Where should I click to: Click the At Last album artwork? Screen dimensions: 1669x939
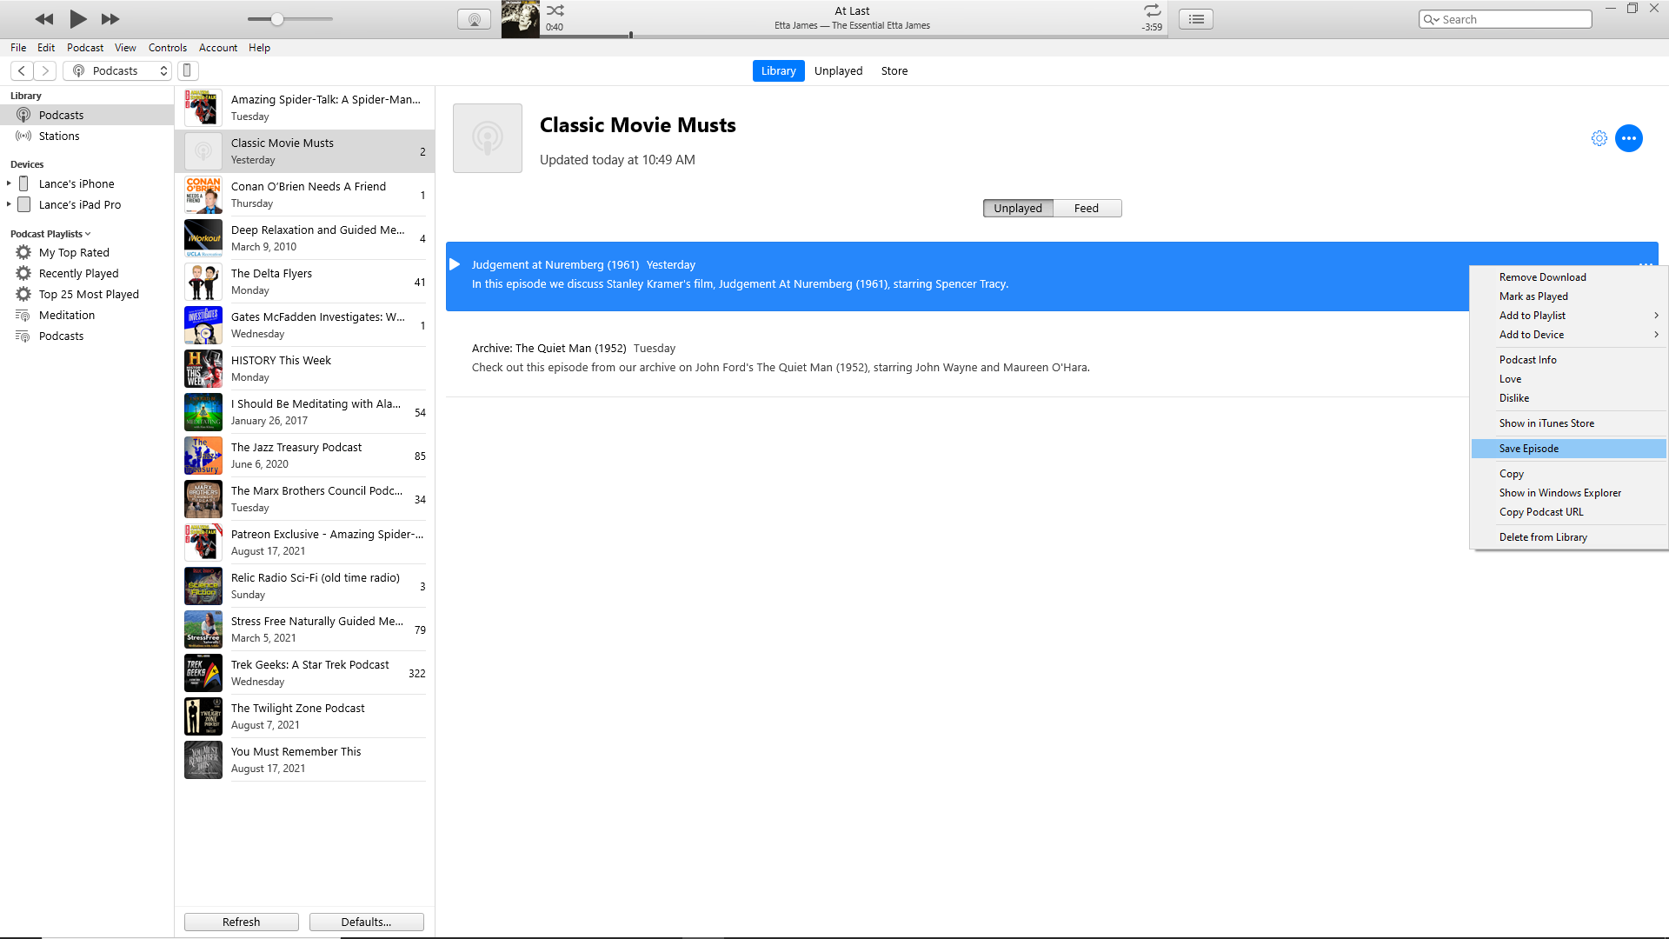click(x=521, y=19)
